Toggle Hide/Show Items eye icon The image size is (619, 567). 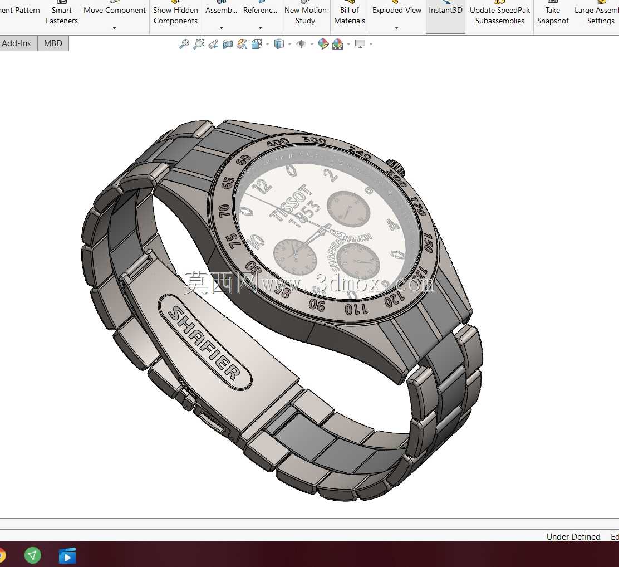[301, 44]
